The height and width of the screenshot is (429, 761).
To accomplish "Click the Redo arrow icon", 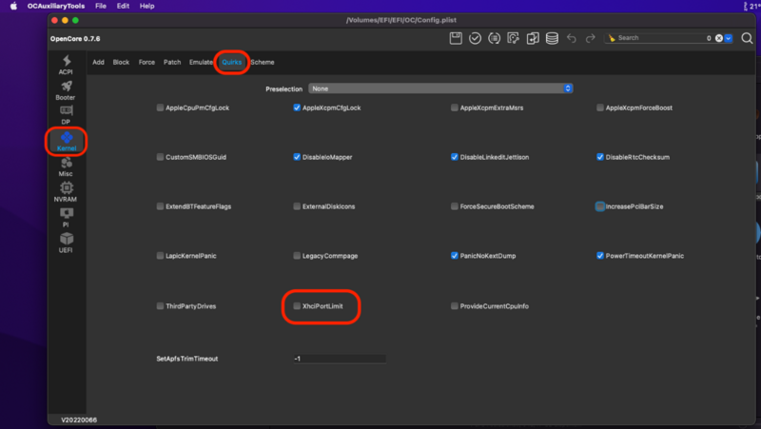I will coord(590,38).
